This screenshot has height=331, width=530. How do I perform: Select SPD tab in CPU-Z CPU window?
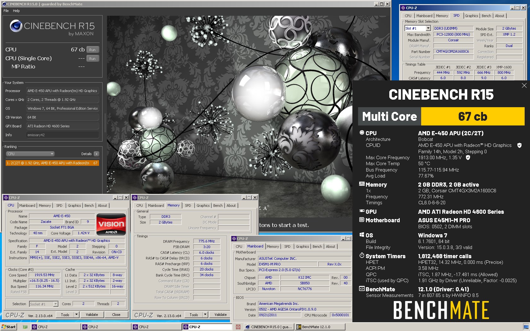59,206
